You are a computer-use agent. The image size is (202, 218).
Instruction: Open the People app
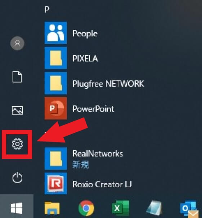click(94, 33)
